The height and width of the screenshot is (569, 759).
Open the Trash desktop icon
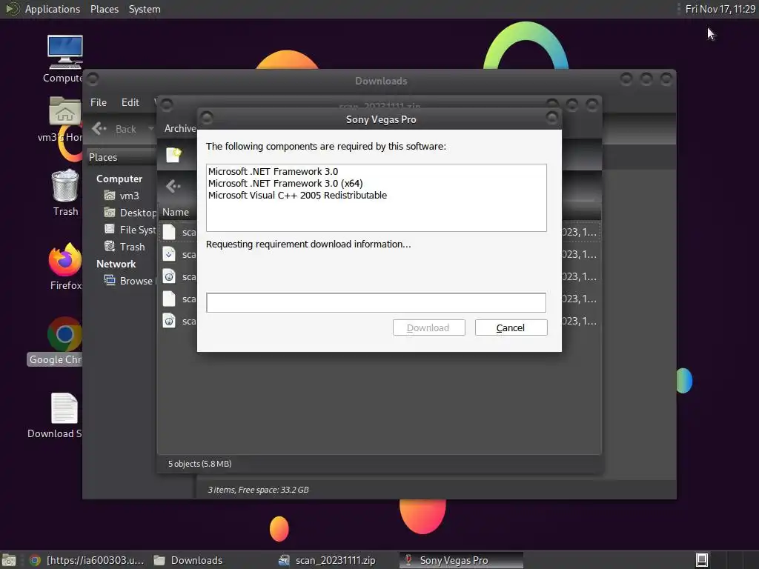(x=65, y=193)
